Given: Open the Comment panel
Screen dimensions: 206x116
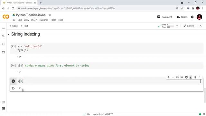Looking at the screenshot, I should 164,17.
